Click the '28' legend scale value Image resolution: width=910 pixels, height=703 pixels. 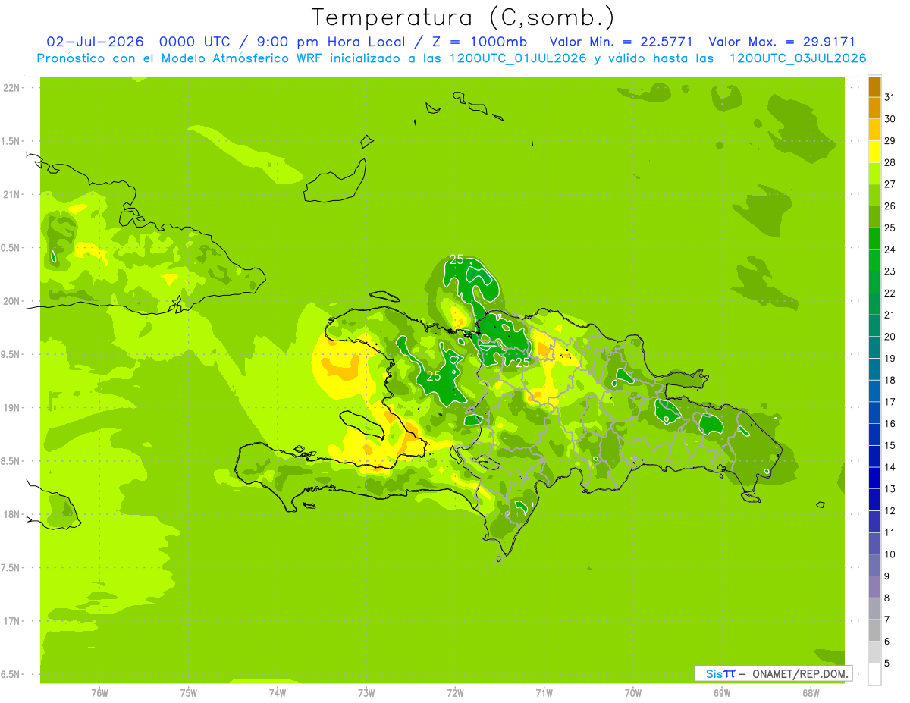890,162
